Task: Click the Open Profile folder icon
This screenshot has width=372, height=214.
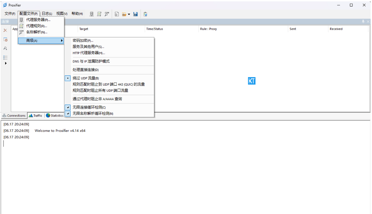Action: tap(124, 14)
